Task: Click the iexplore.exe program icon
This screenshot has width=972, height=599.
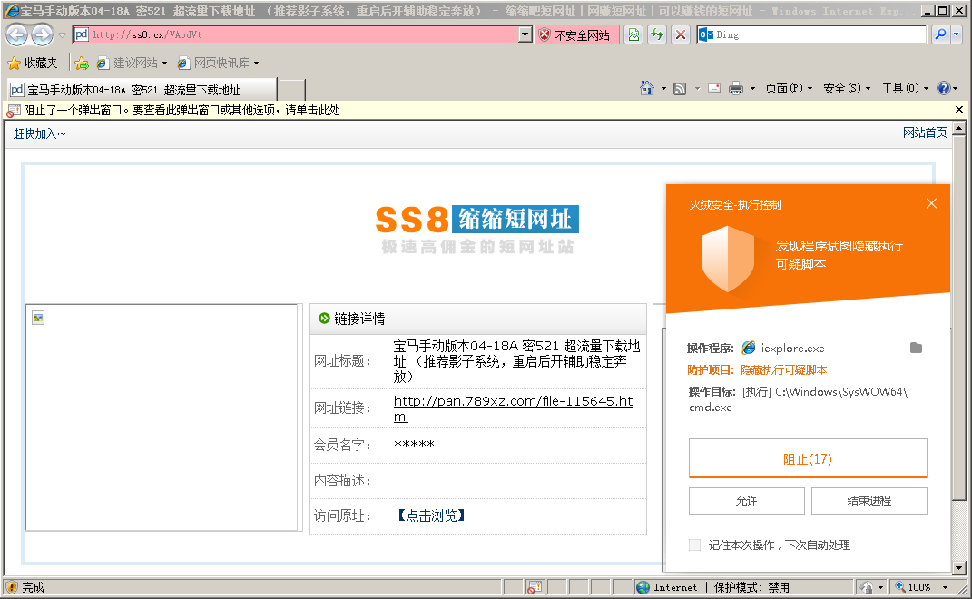Action: (749, 348)
